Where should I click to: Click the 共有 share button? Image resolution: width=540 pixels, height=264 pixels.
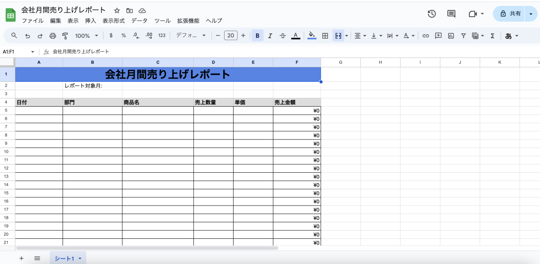[x=510, y=14]
